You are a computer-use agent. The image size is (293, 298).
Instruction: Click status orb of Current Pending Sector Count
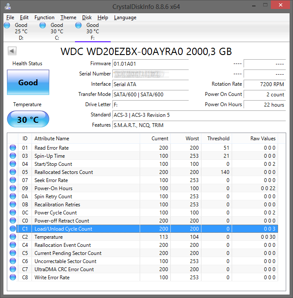13,253
